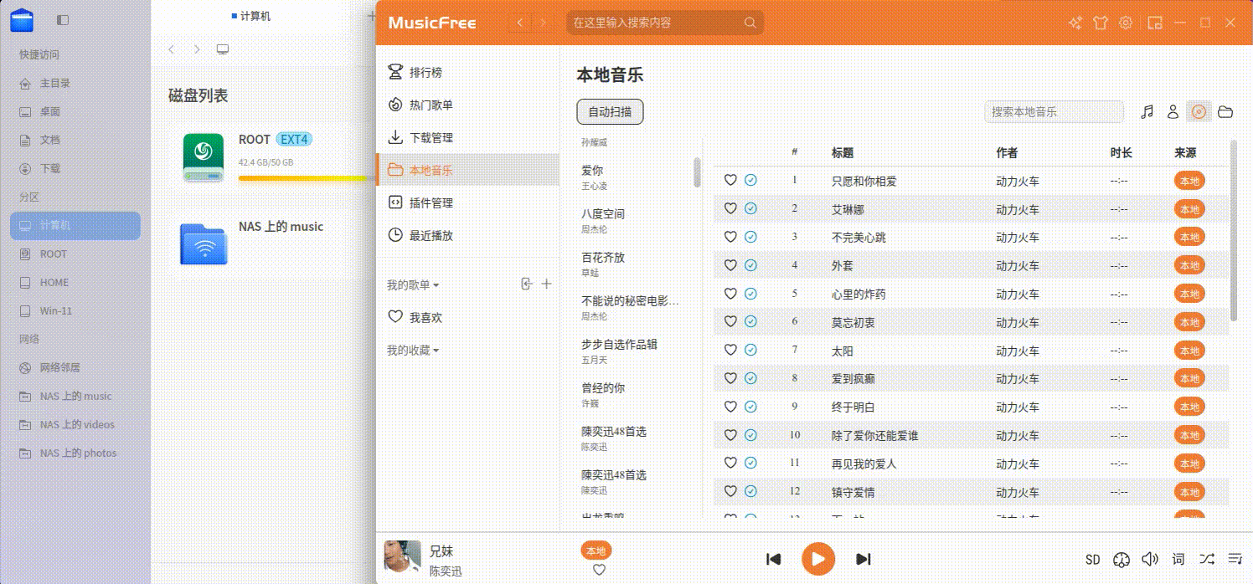Open the sparkle special effects icon in MusicFree header
1253x584 pixels.
1075,23
